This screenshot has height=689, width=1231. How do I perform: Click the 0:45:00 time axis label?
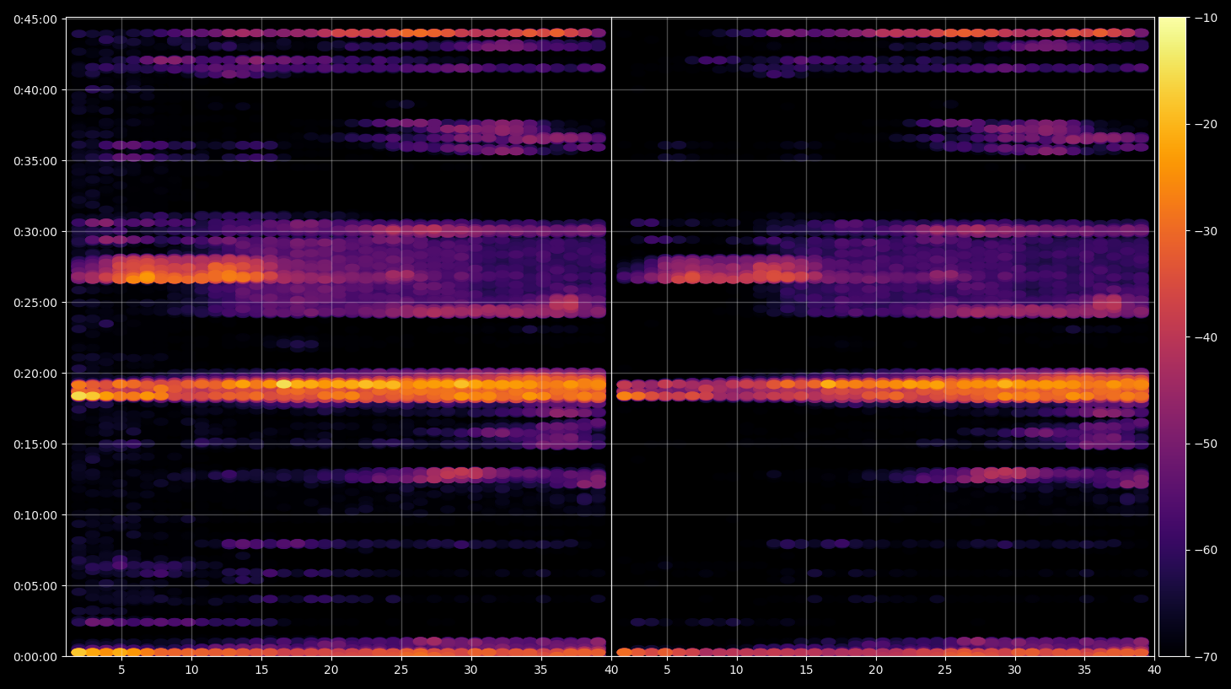35,19
